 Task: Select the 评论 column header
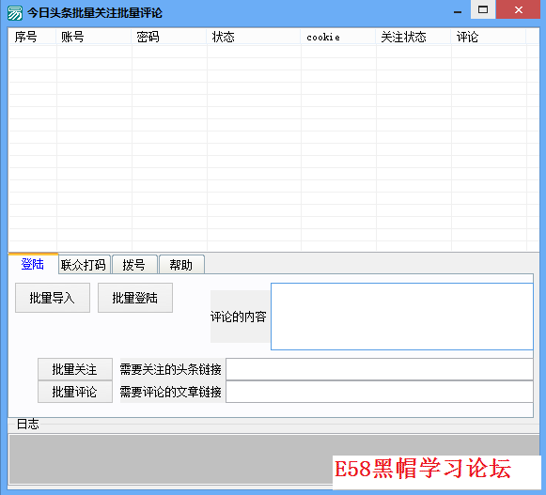[489, 37]
